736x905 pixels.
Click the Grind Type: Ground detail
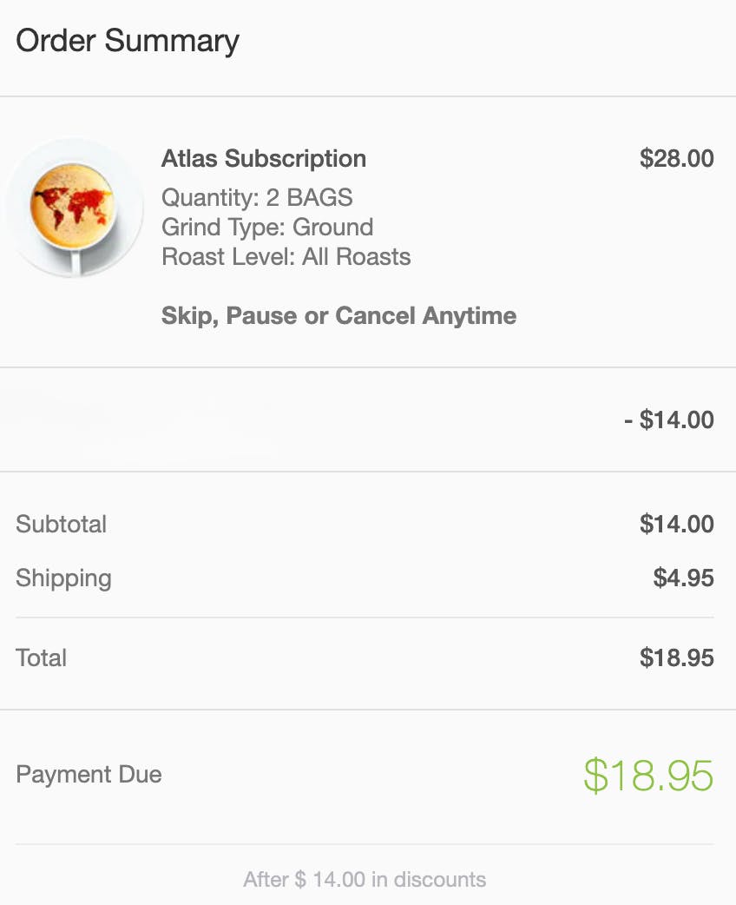tap(267, 228)
